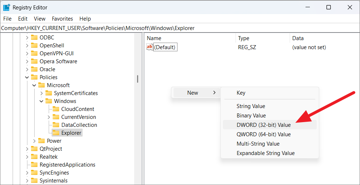This screenshot has height=185, width=360.
Task: Click the OpenVPN-GUI folder icon
Action: (34, 53)
